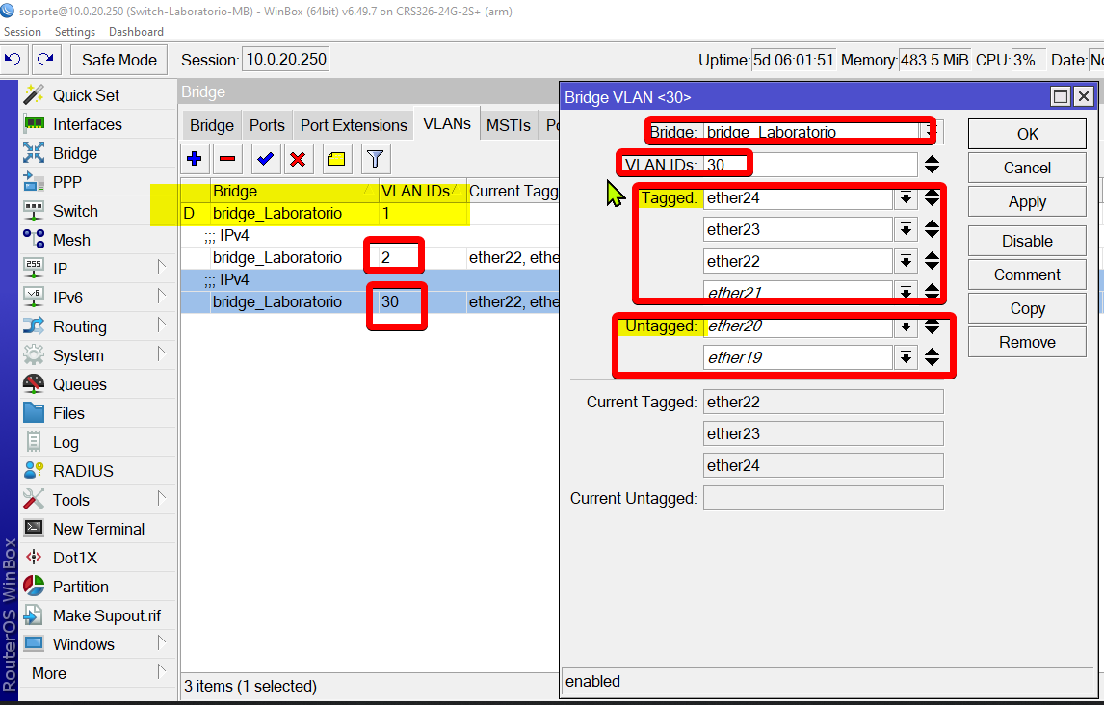Click the Redo arrow in the toolbar
1104x705 pixels.
[x=45, y=60]
